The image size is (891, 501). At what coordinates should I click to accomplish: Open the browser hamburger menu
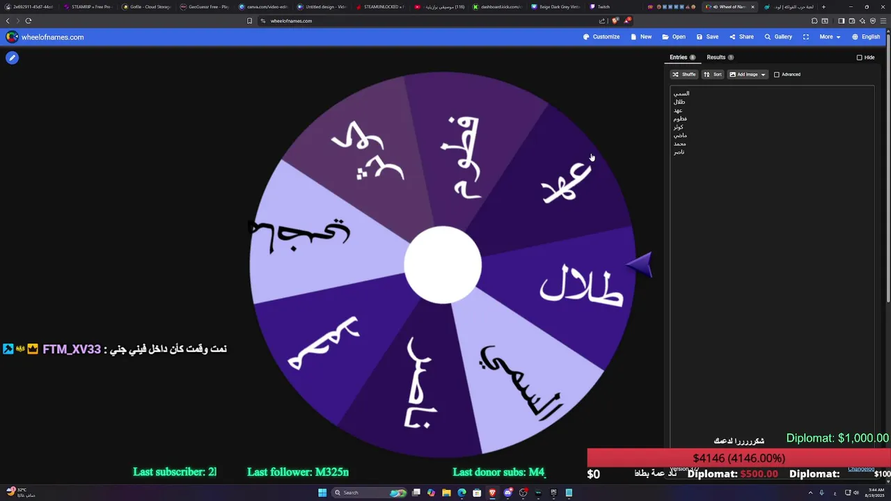883,21
